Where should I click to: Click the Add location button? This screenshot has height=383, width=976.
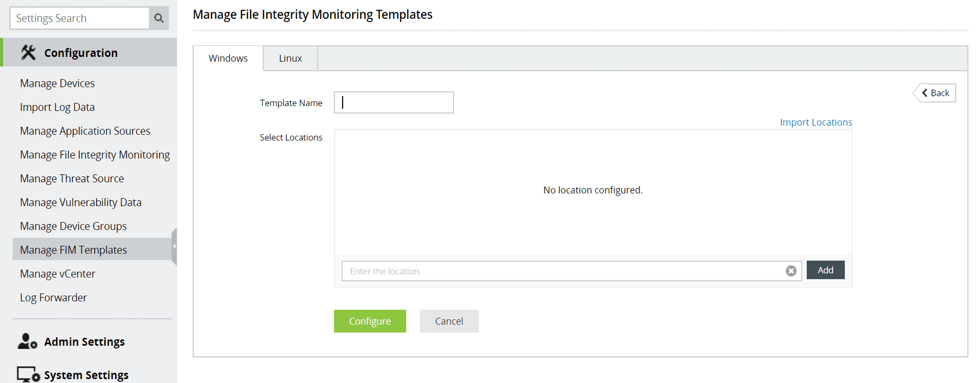[x=825, y=270]
